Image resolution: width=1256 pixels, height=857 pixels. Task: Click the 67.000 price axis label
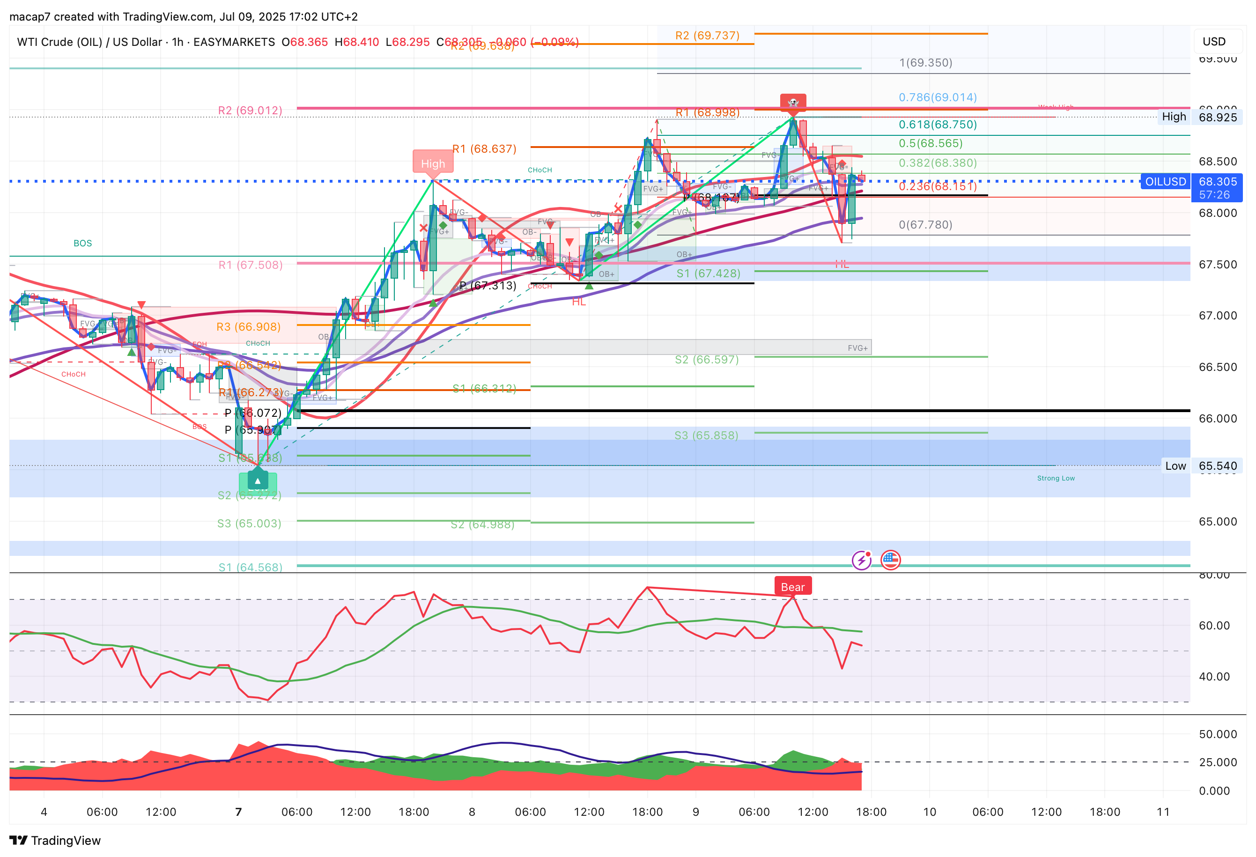1218,315
